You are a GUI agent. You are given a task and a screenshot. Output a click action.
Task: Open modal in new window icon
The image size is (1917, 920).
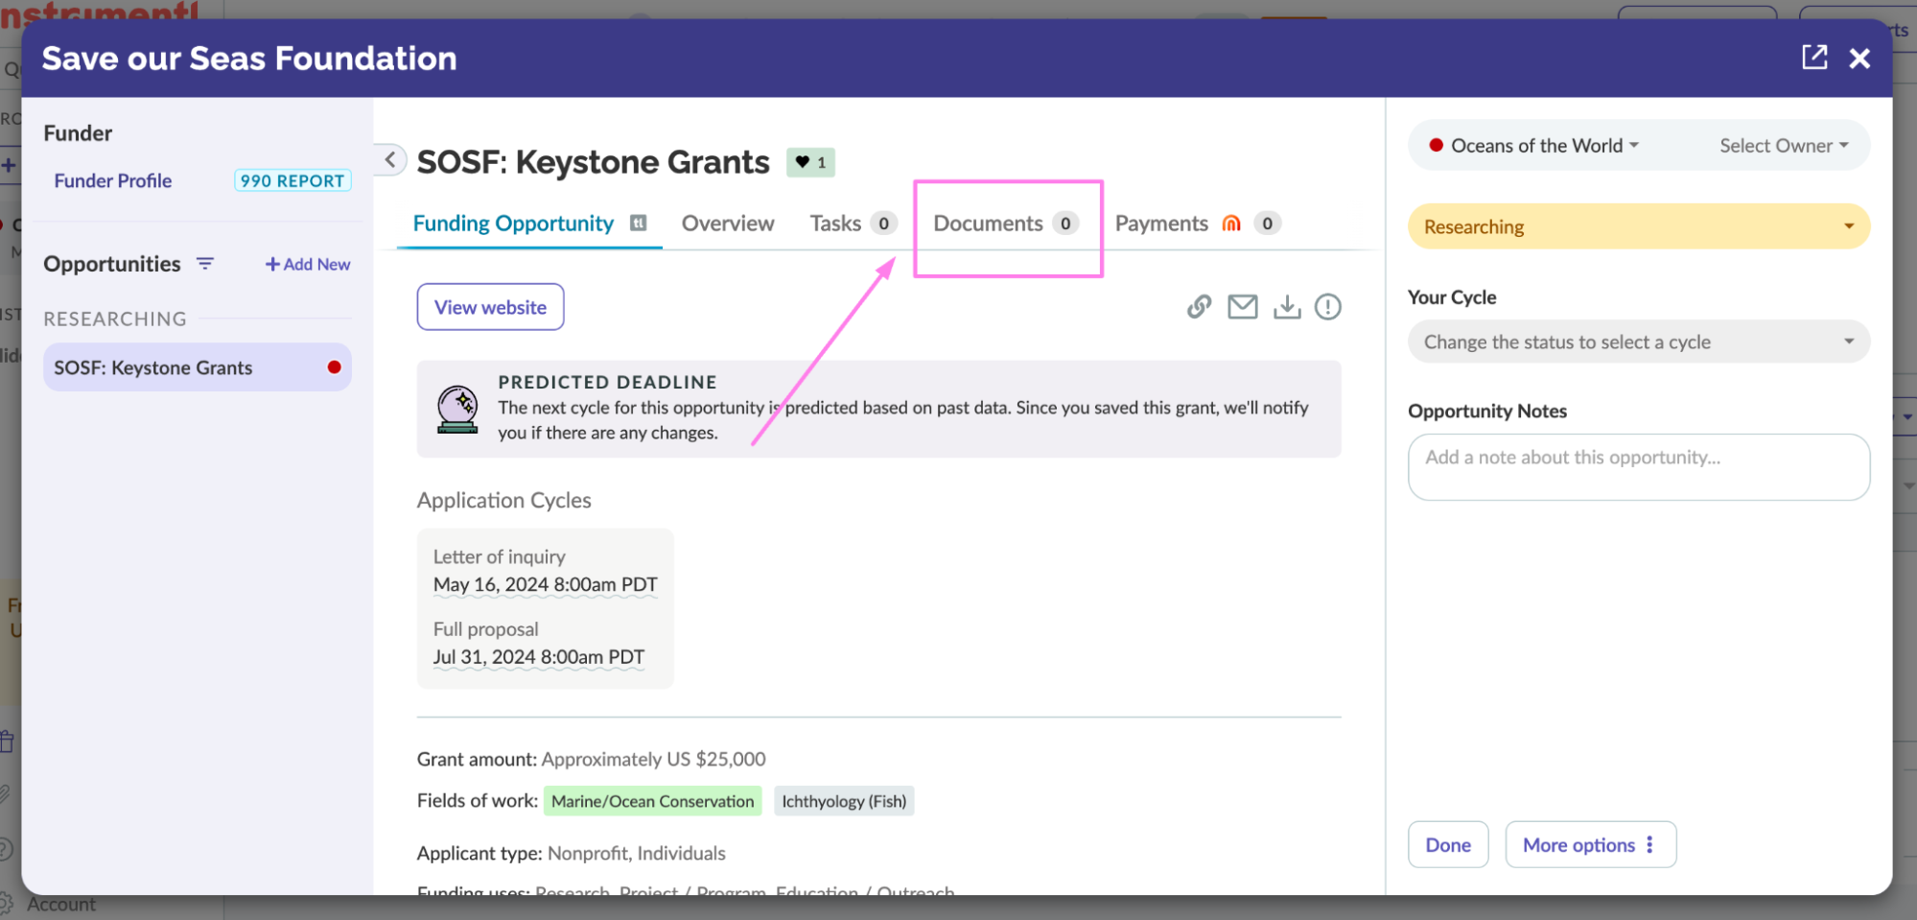pos(1814,58)
